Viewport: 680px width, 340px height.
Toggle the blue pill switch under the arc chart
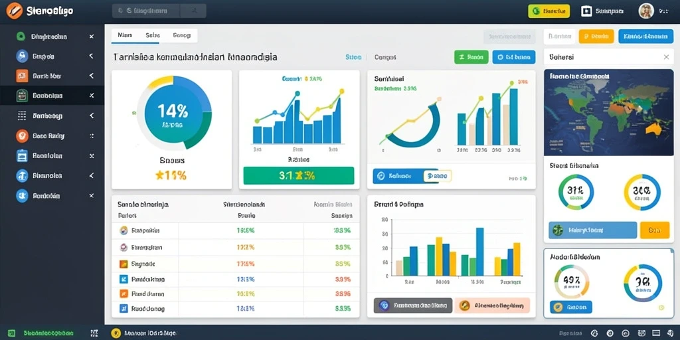398,176
